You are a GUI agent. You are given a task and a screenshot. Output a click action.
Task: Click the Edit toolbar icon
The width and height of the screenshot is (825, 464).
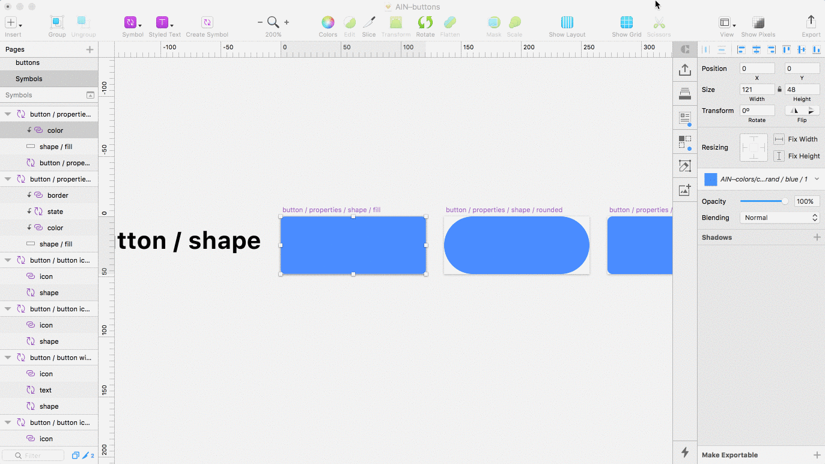point(349,23)
